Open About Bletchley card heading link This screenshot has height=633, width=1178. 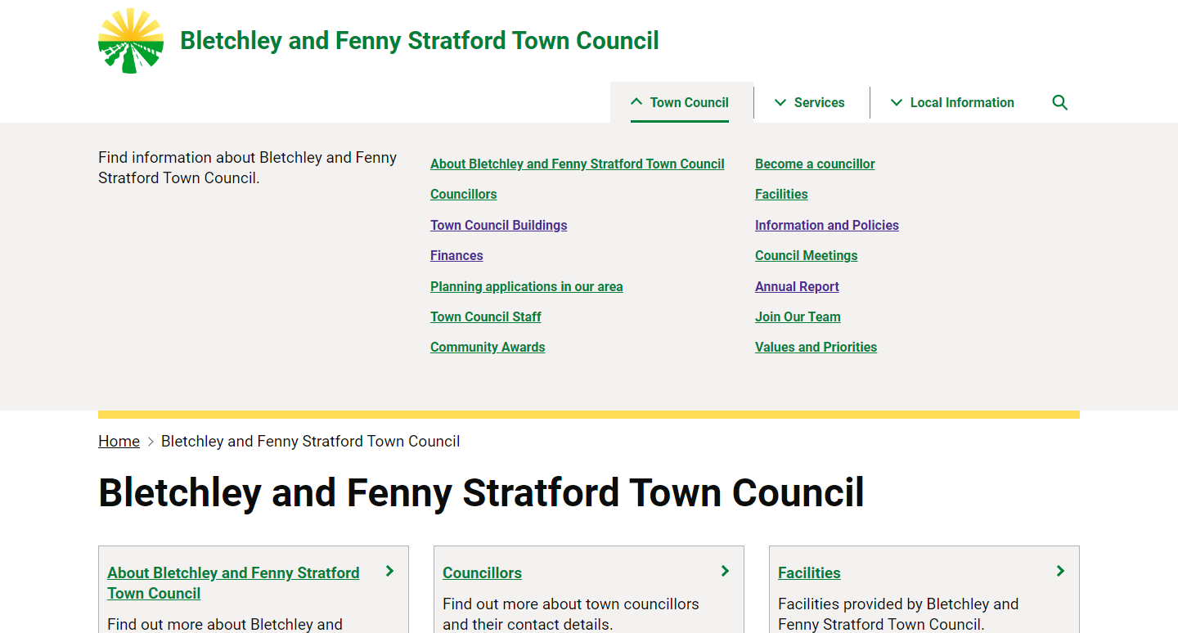click(233, 583)
